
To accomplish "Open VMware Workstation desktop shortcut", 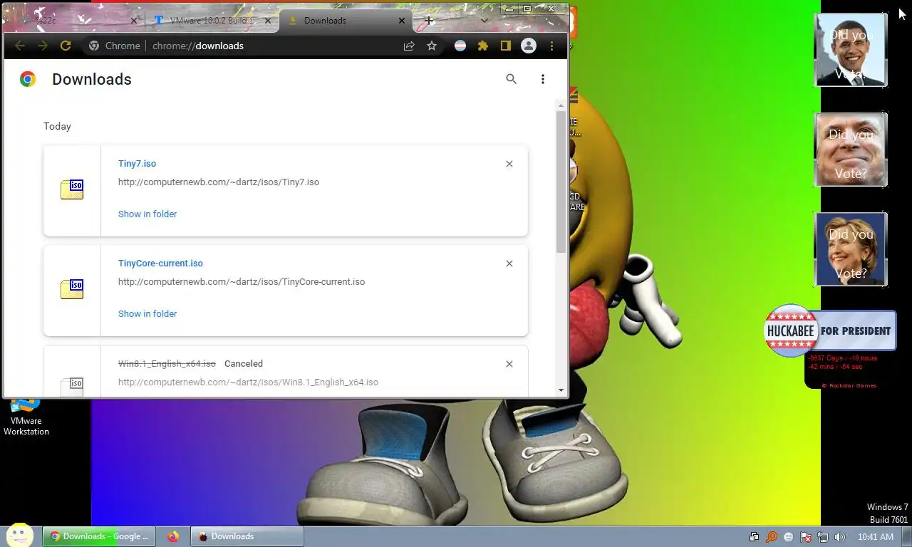I will tap(26, 417).
